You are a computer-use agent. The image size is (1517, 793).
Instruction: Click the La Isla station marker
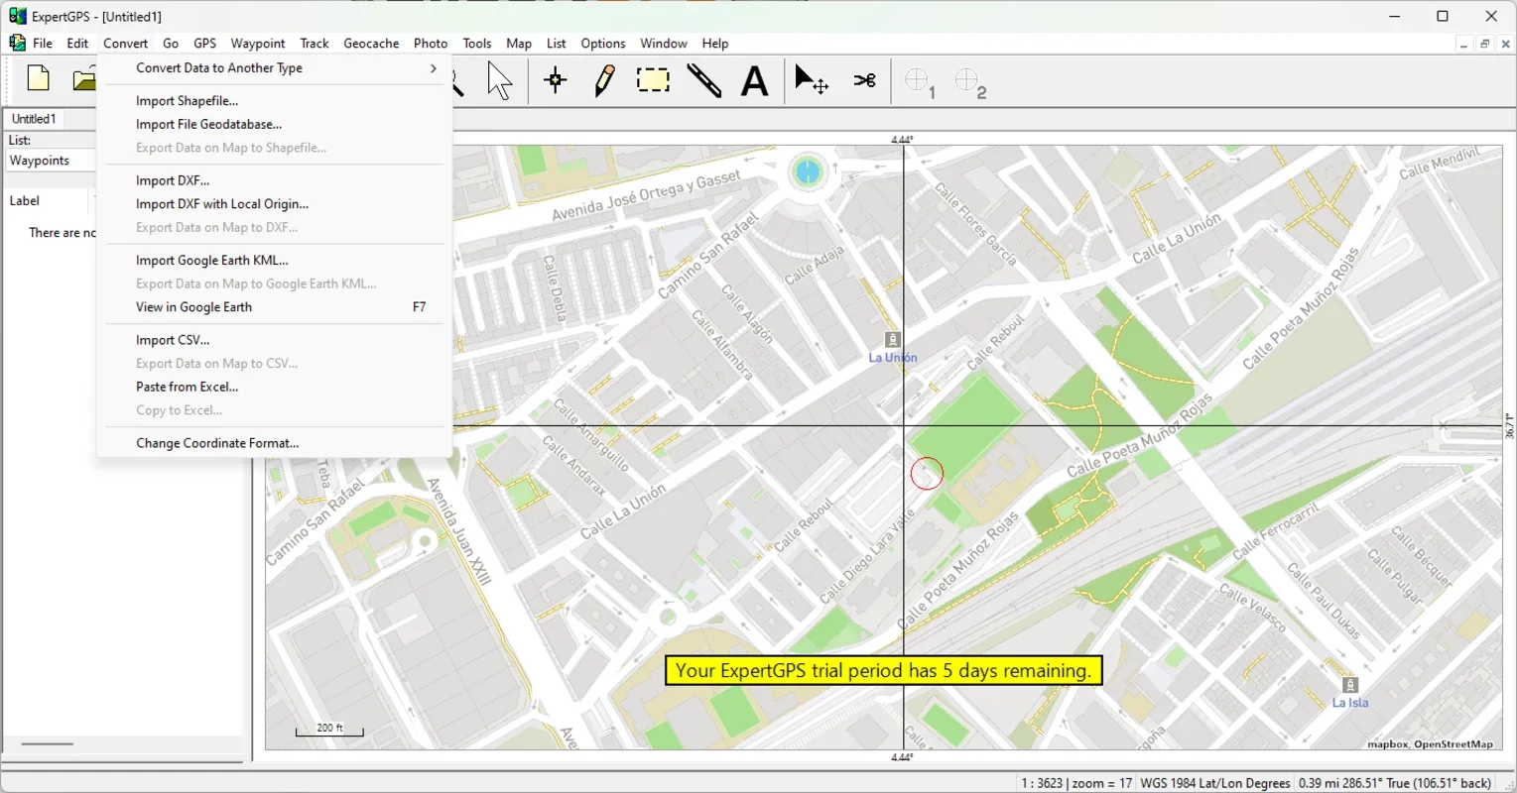click(x=1350, y=685)
